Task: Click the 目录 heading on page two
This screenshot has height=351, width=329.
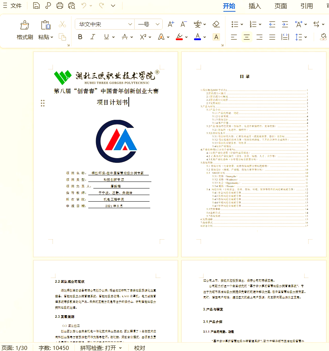Action: (245, 77)
